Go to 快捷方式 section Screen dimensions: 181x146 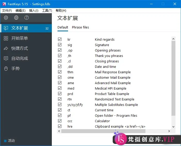coord(26,48)
